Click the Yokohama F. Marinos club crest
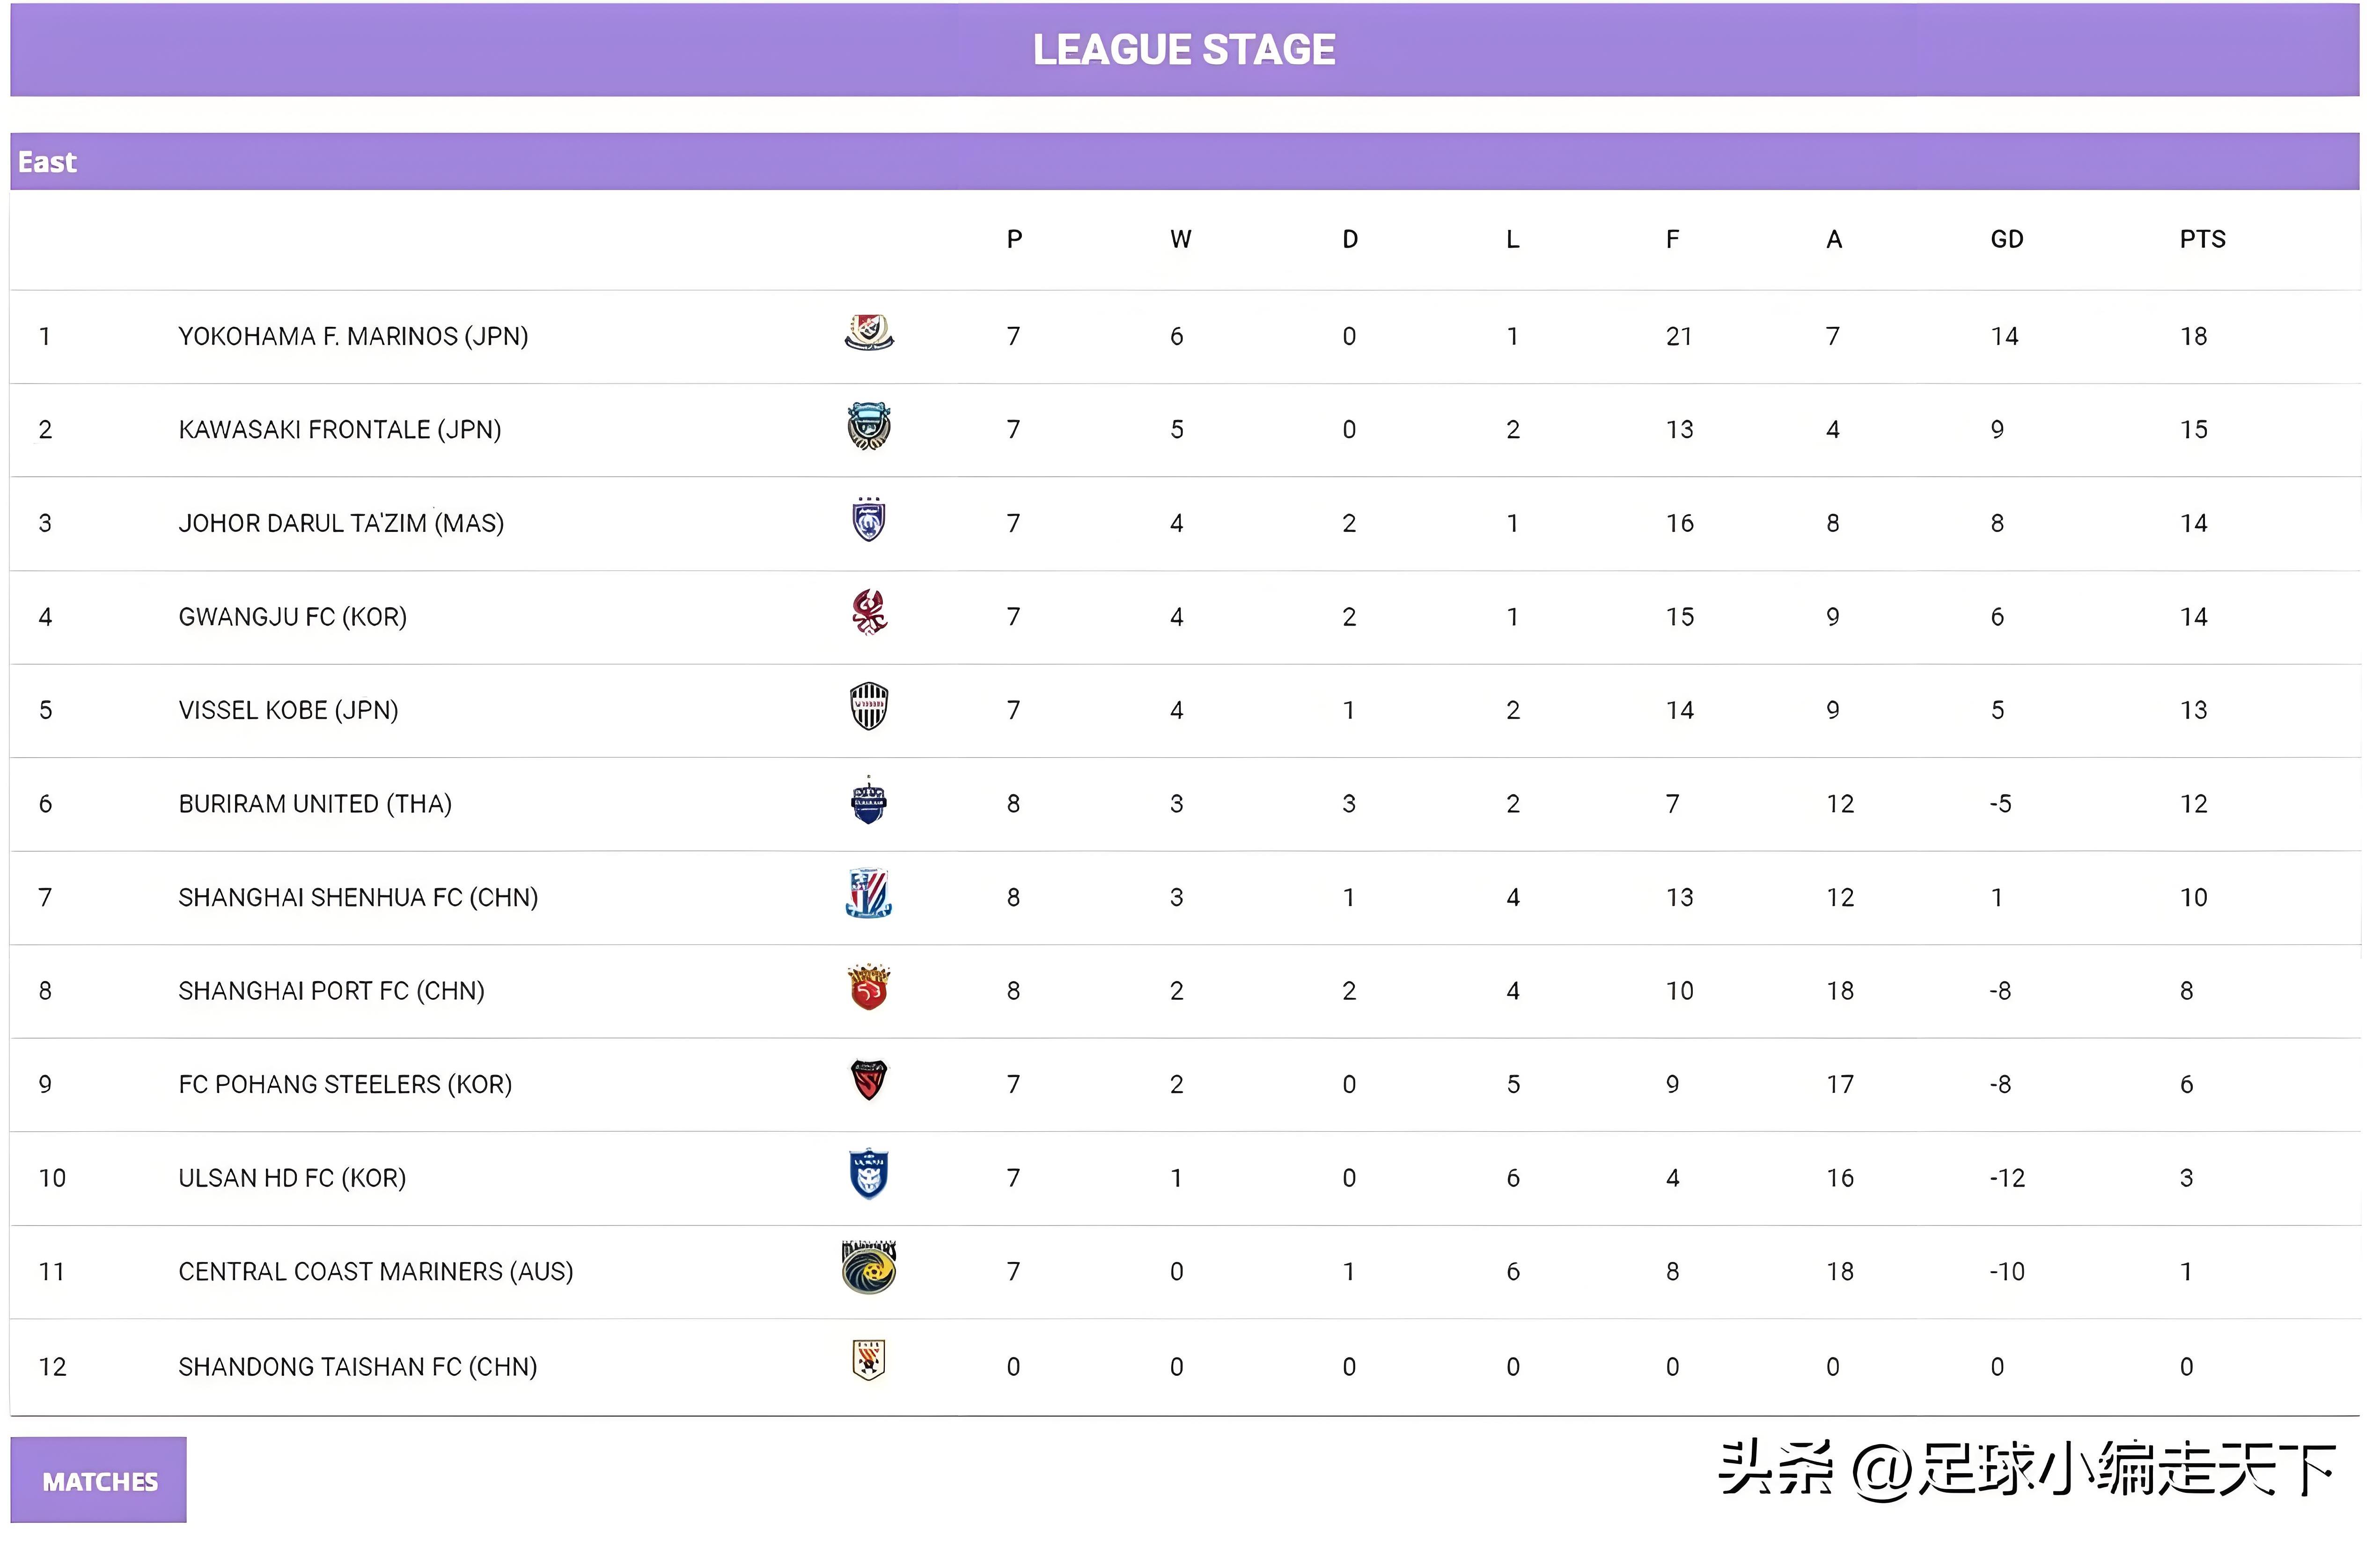Viewport: 2380px width, 1542px height. (x=869, y=333)
